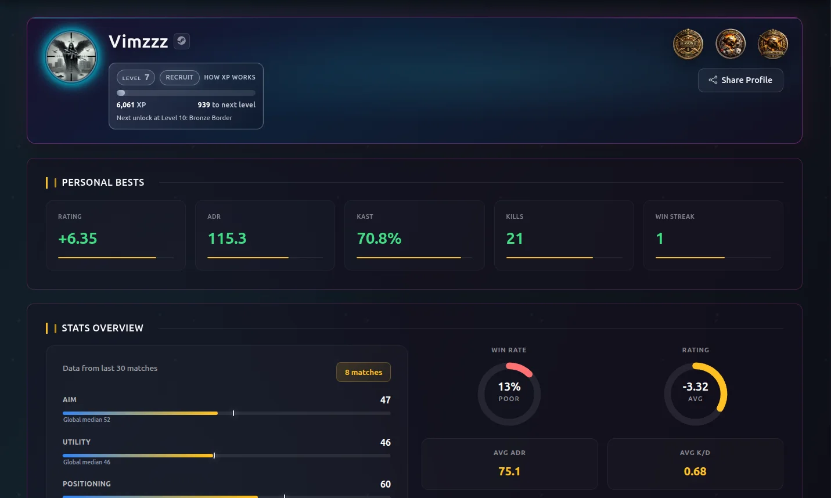Image resolution: width=831 pixels, height=498 pixels.
Task: Select the Kills personal best card
Action: pos(563,235)
